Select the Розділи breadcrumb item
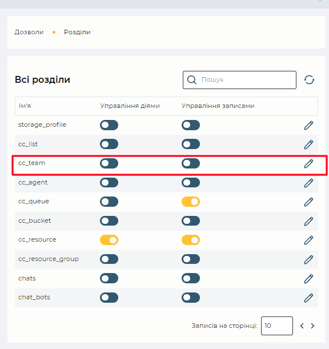Viewport: 329px width, 349px height. click(x=77, y=32)
